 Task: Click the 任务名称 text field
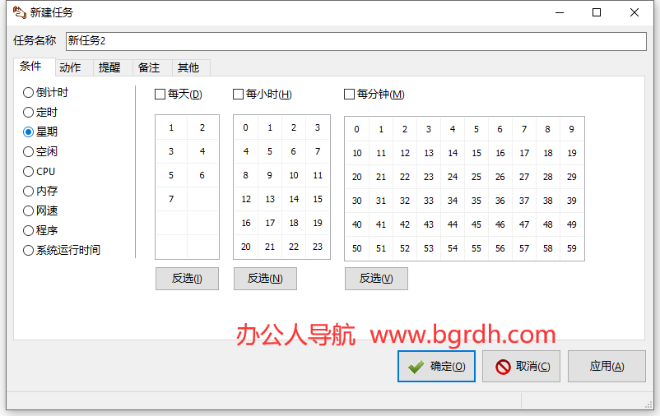point(356,40)
